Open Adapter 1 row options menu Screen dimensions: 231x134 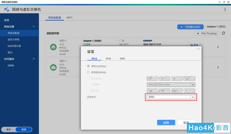click(x=218, y=47)
